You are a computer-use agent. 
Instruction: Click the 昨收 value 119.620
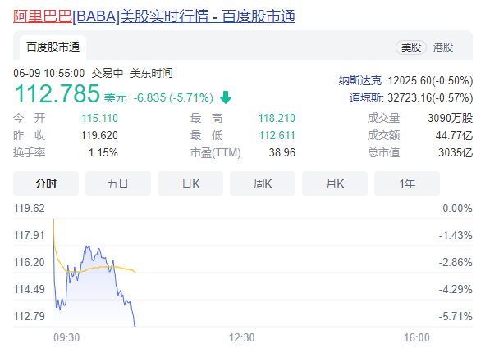(x=99, y=136)
